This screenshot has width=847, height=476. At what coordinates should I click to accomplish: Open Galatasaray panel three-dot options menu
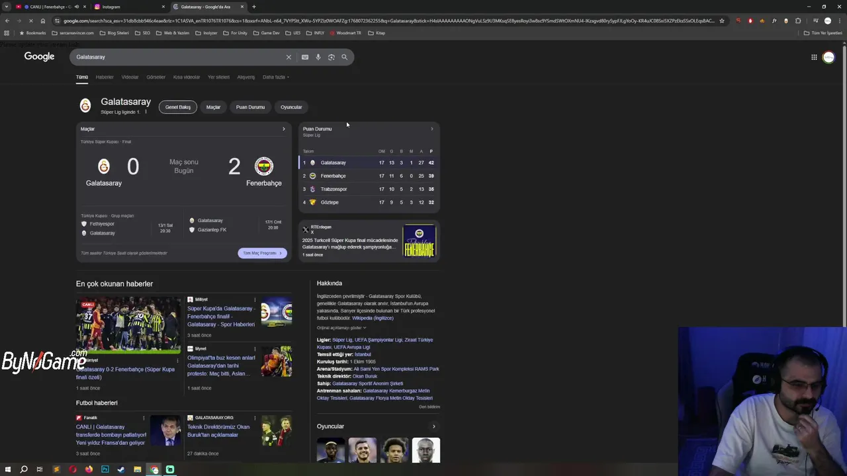[146, 112]
